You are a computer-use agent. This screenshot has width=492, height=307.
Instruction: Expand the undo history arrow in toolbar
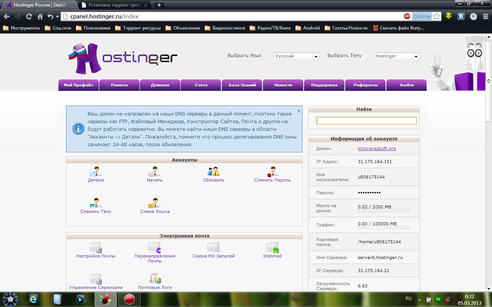click(x=57, y=17)
